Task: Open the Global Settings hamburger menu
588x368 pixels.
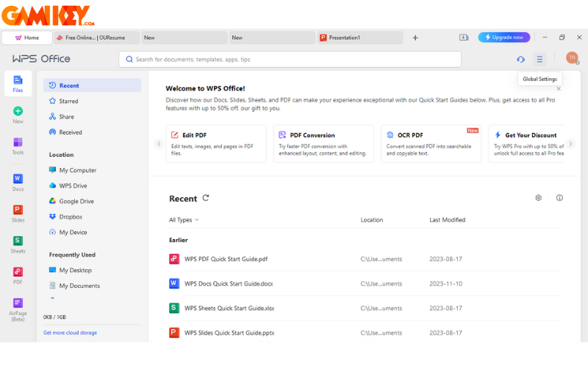Action: point(539,60)
